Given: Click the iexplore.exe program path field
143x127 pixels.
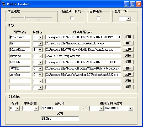Looking at the screenshot, I should click(x=83, y=43).
